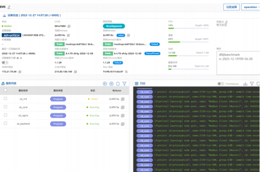Click the Development environment badge
Screen dimensions: 260x172
tap(113, 26)
